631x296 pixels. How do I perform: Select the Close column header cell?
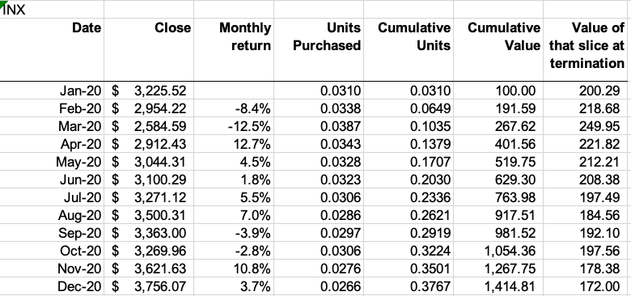coord(149,49)
